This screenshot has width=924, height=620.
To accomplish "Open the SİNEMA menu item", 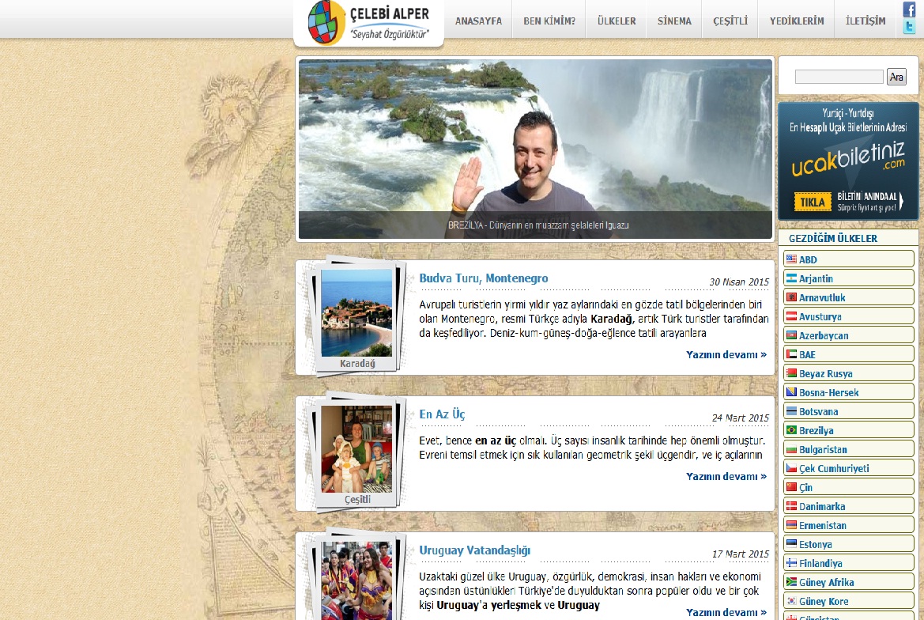I will 674,21.
